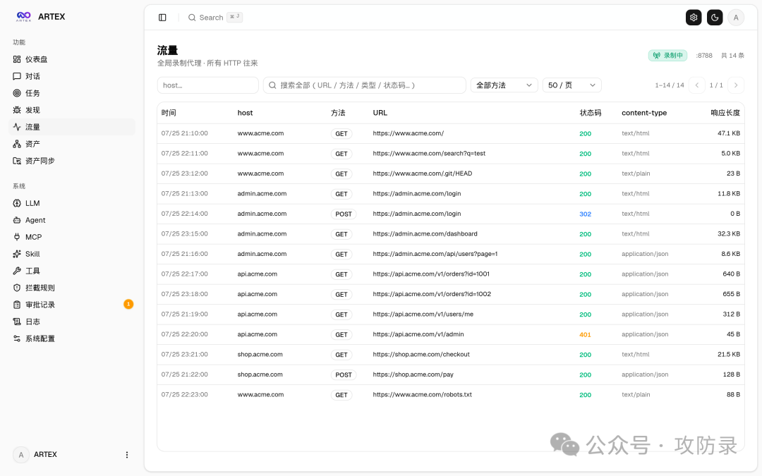The width and height of the screenshot is (762, 476).
Task: Select URL https://admin.acme.com/dashboard
Action: [x=425, y=233]
